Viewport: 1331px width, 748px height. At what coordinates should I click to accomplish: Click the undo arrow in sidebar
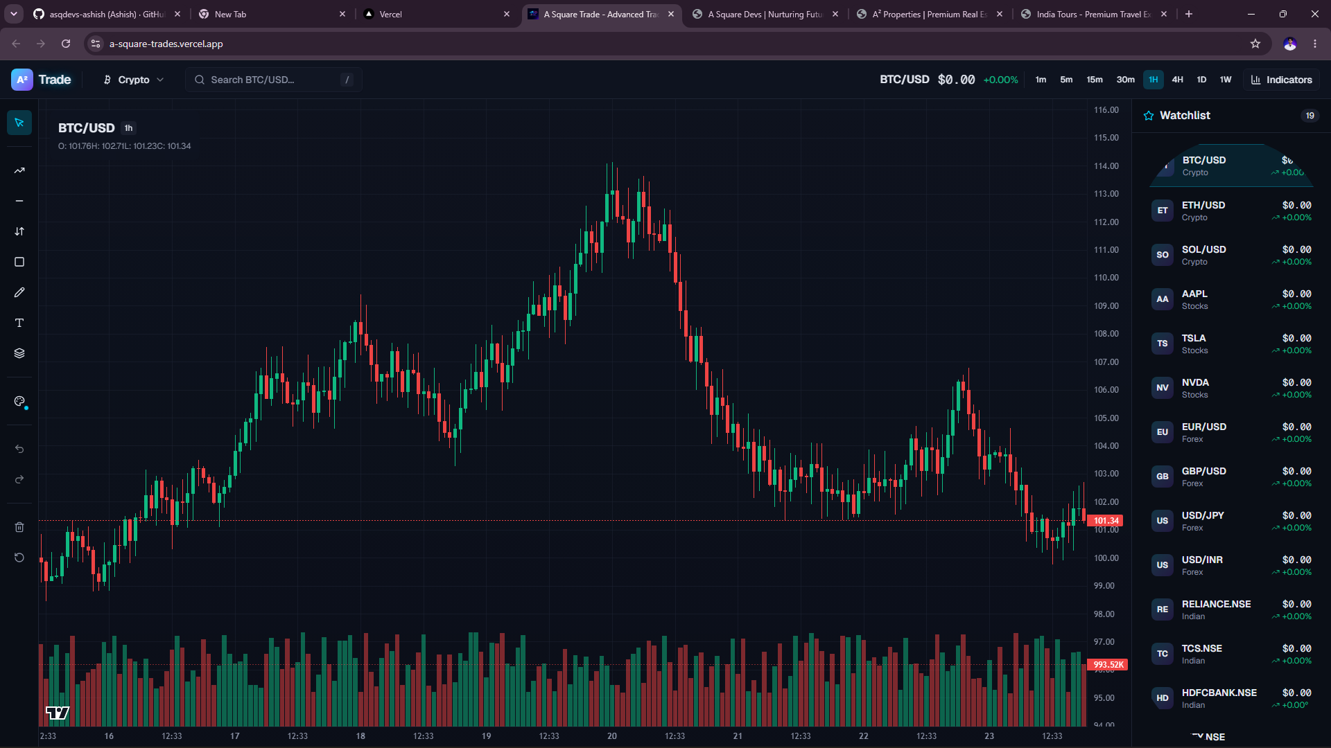(x=19, y=449)
